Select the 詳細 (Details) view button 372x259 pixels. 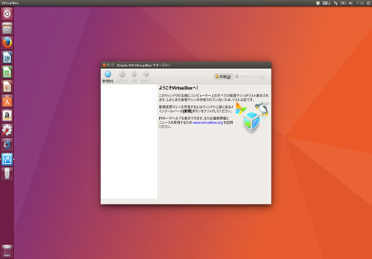(223, 76)
